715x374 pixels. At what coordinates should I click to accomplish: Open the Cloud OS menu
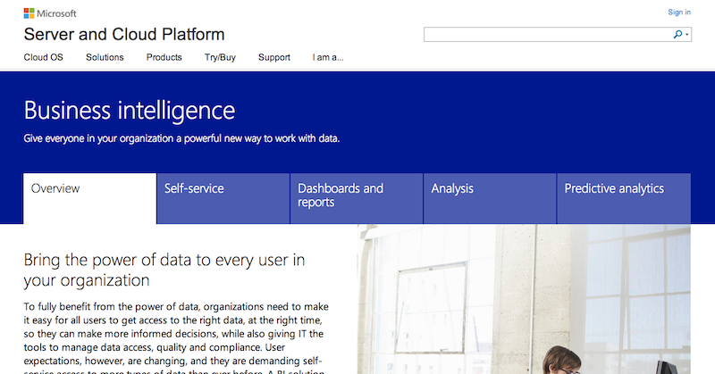[43, 57]
